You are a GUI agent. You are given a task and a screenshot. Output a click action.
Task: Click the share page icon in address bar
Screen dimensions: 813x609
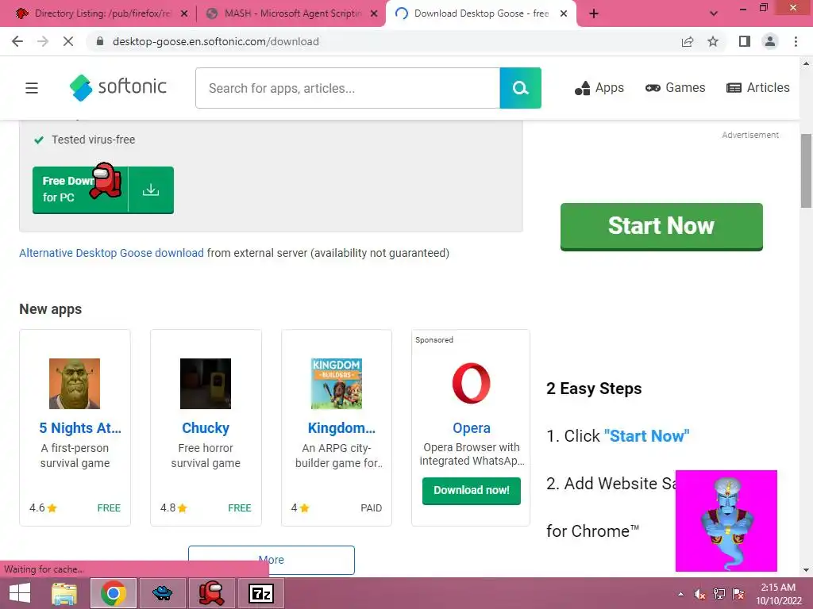click(x=688, y=41)
